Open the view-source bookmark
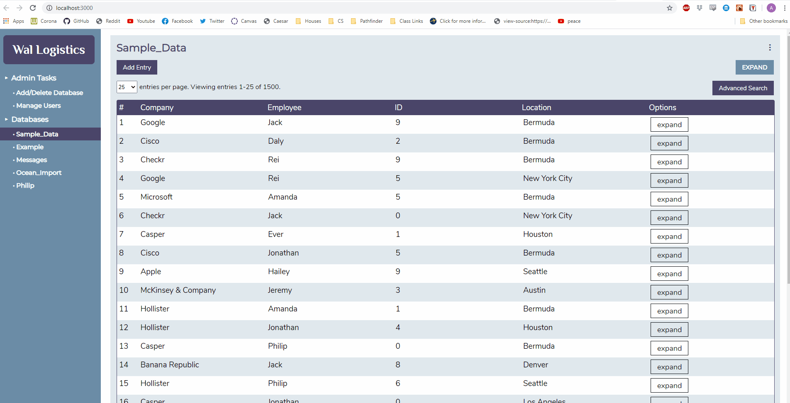Screen dimensions: 790x403 [x=522, y=21]
